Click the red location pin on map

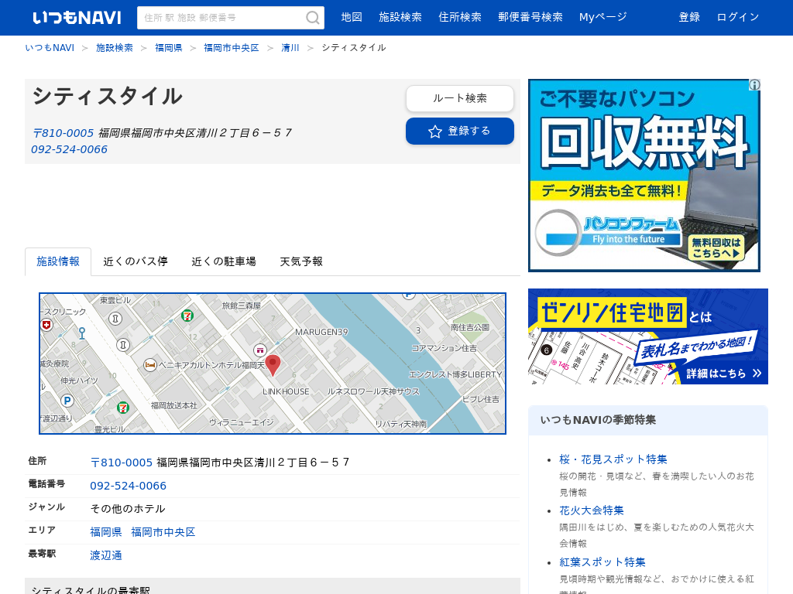click(273, 364)
